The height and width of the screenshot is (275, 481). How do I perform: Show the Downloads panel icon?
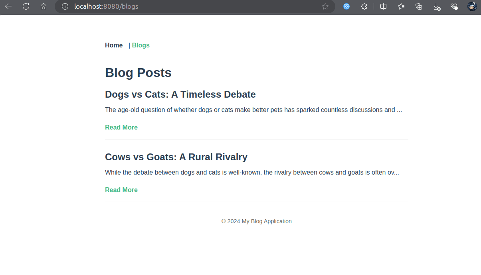click(x=437, y=6)
